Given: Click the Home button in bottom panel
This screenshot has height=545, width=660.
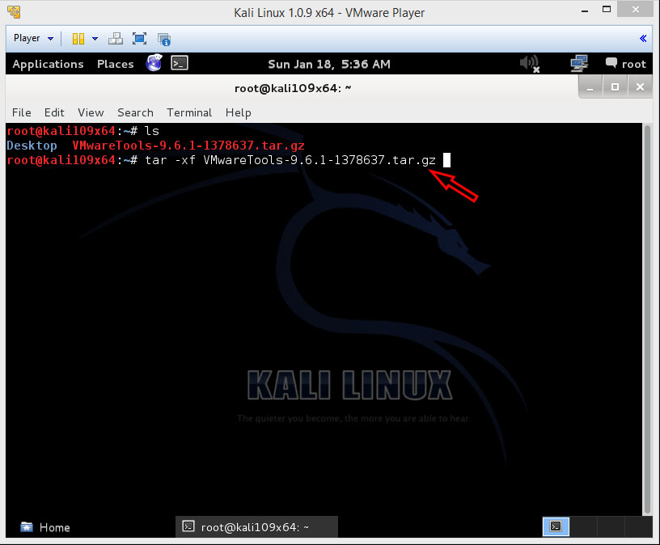Looking at the screenshot, I should tap(45, 527).
